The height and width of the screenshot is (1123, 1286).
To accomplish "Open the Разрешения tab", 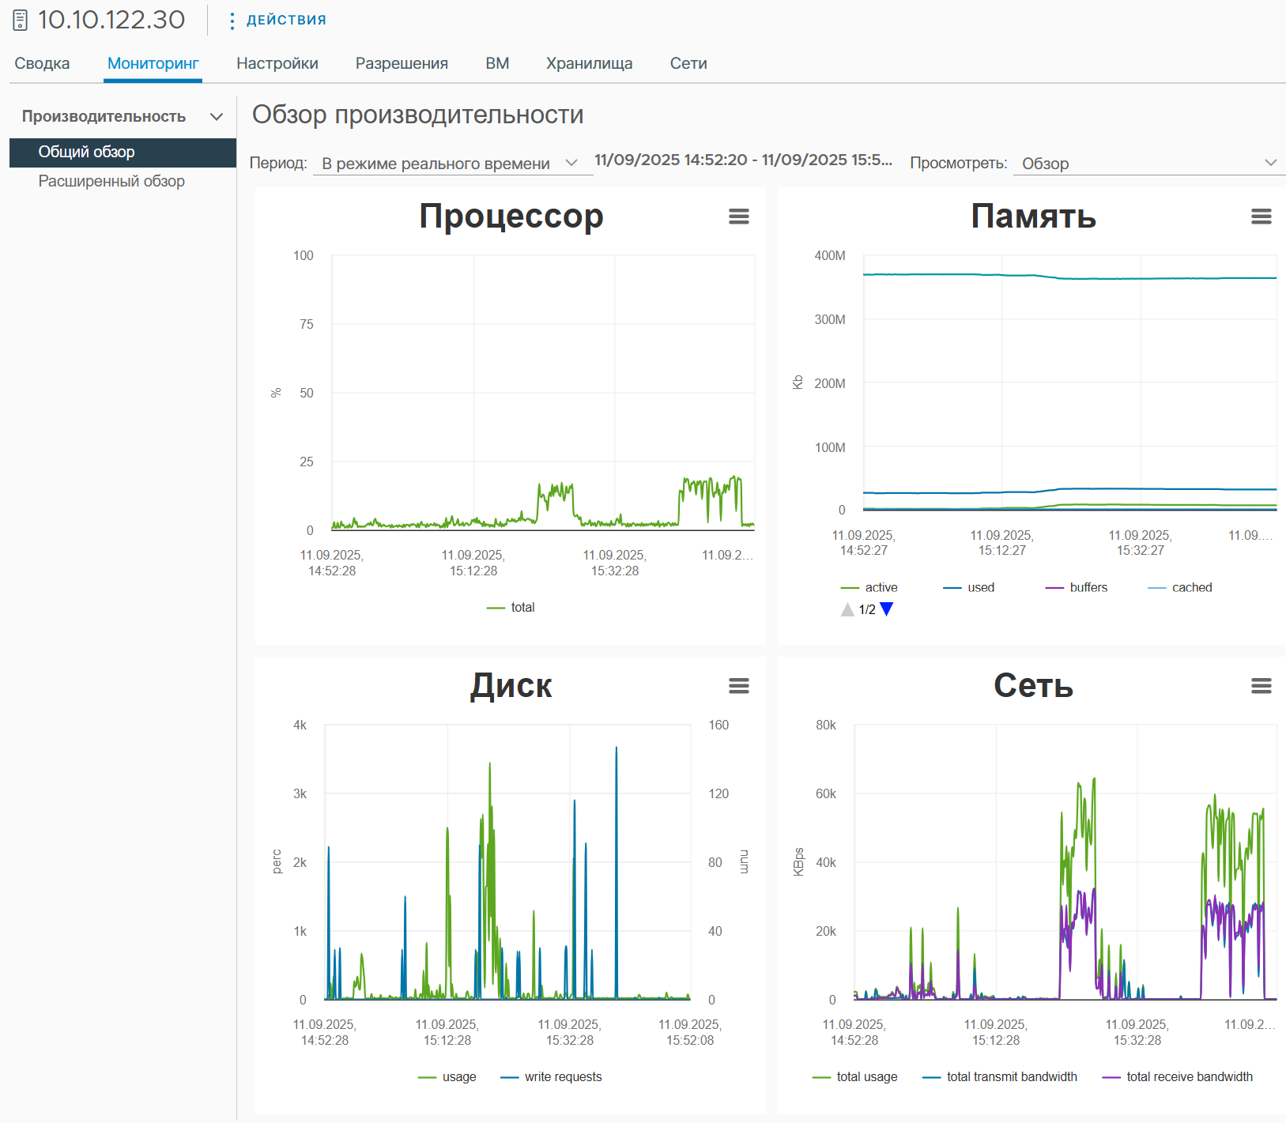I will point(402,63).
